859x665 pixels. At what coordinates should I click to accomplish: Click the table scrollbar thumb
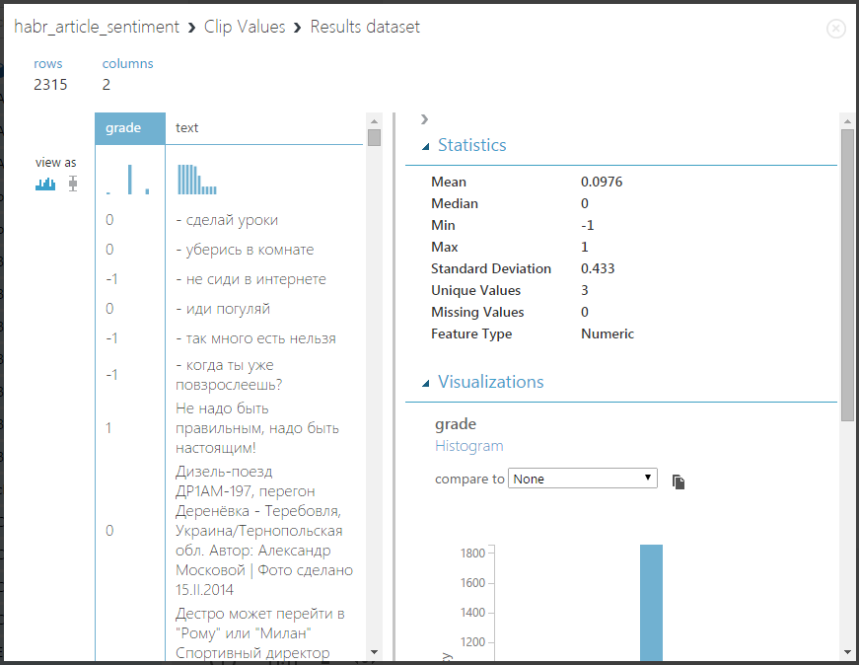374,137
